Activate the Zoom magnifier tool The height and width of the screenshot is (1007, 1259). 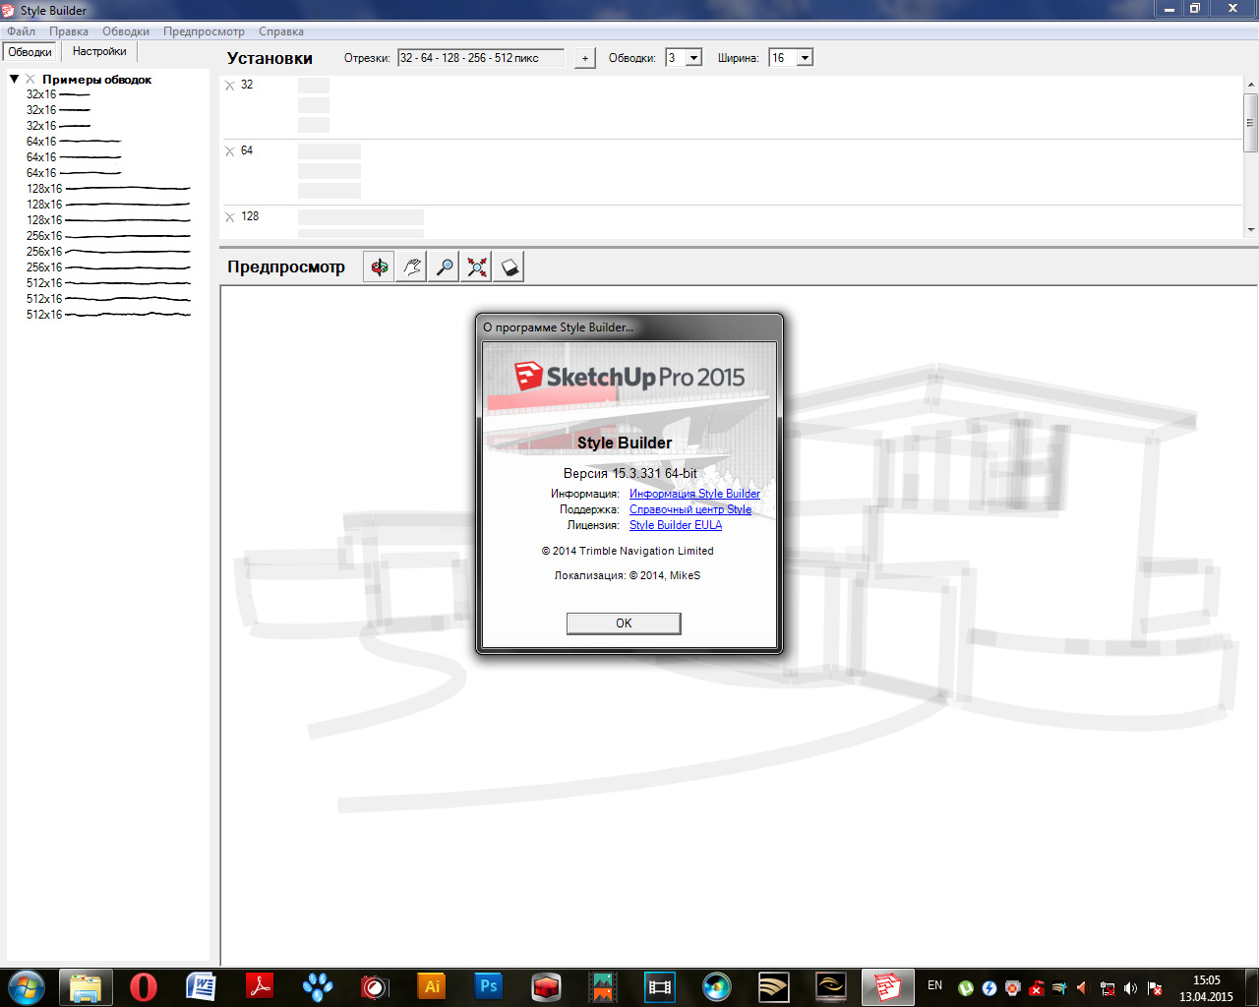[445, 267]
